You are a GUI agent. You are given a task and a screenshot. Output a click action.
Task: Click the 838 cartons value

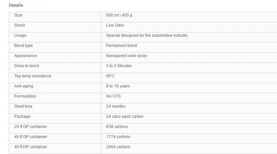click(117, 127)
